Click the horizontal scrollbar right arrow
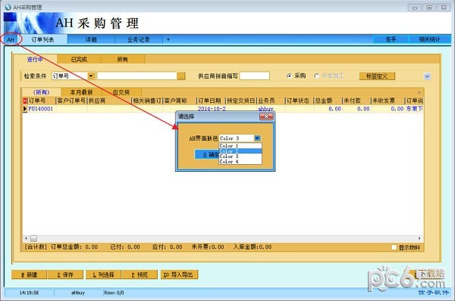Screen dimensions: 455x301 (419, 238)
